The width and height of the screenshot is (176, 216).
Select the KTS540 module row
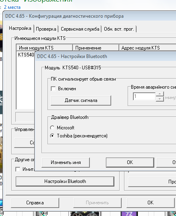(26, 55)
